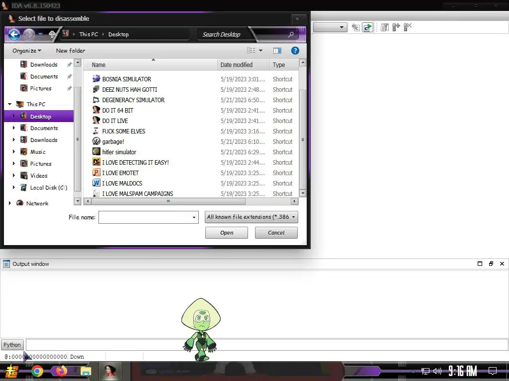Go back with the blue Back arrow
The height and width of the screenshot is (381, 509).
14,34
